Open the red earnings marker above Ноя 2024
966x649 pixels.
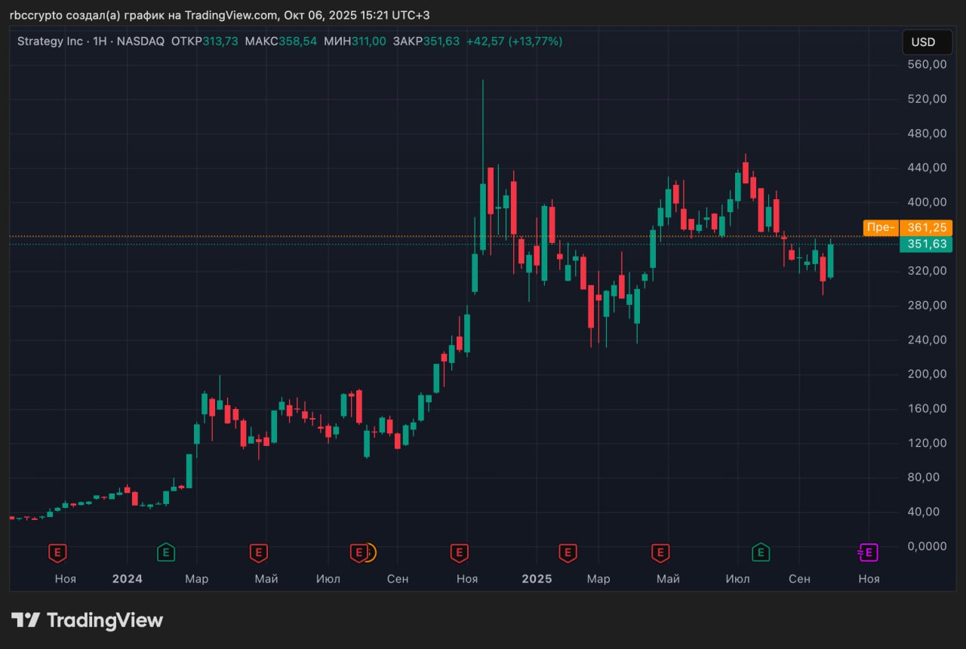(x=459, y=553)
